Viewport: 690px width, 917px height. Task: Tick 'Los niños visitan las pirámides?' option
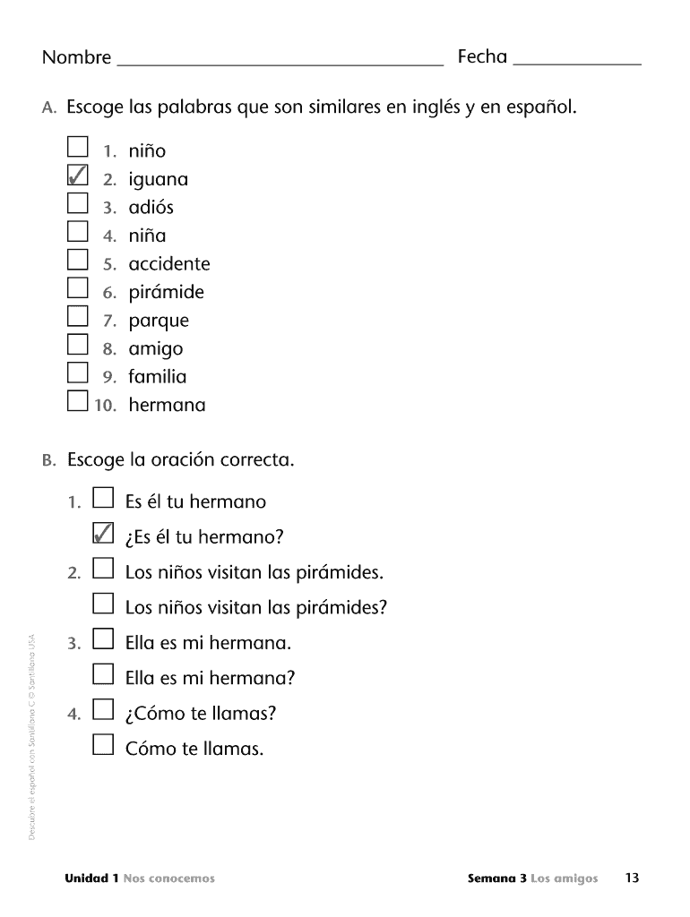click(103, 604)
